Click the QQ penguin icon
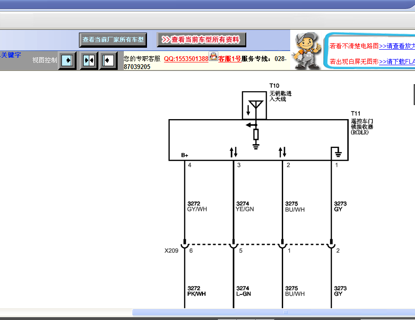Viewport: 415px width, 320px height. click(213, 56)
